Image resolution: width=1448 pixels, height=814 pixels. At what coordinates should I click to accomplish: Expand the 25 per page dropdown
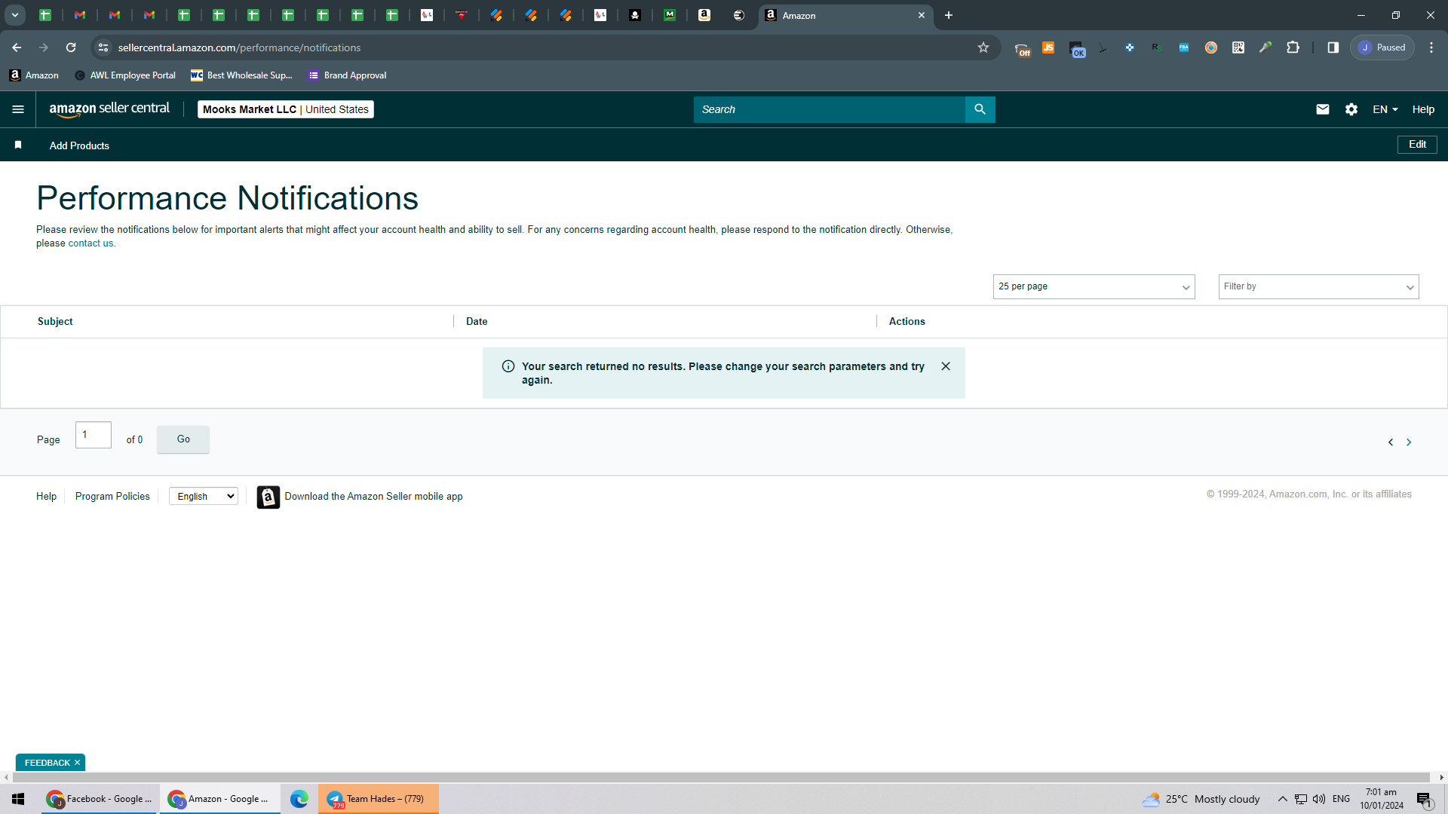(x=1094, y=286)
